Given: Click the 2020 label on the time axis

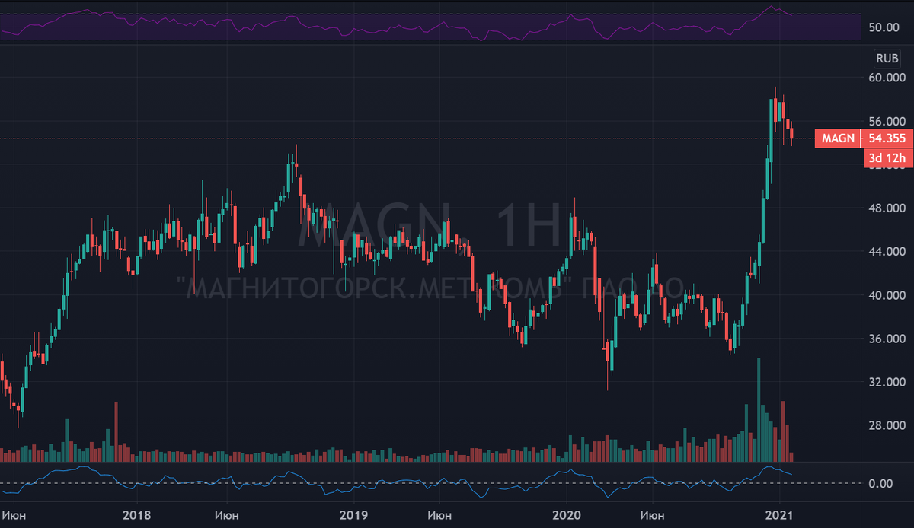Looking at the screenshot, I should [567, 515].
